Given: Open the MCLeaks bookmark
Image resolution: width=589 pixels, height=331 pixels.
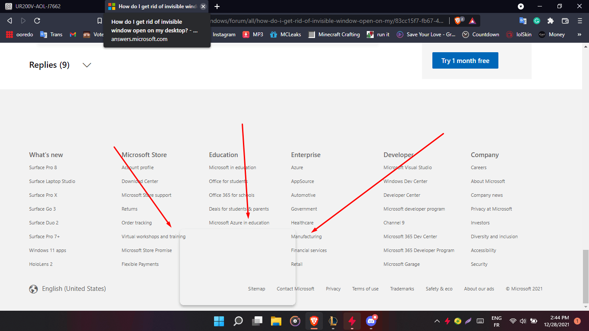Looking at the screenshot, I should pyautogui.click(x=285, y=35).
